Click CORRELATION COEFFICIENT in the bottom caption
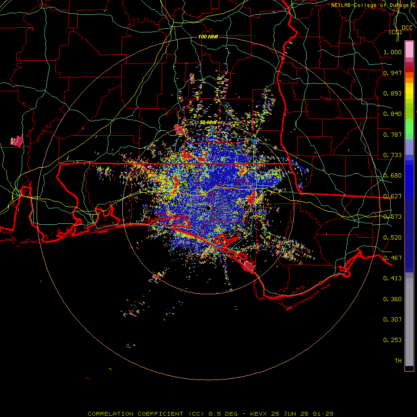Viewport: 417px width, 417px height. [x=135, y=414]
